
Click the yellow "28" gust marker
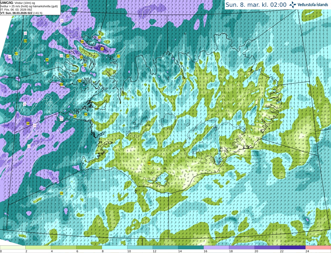point(25,41)
